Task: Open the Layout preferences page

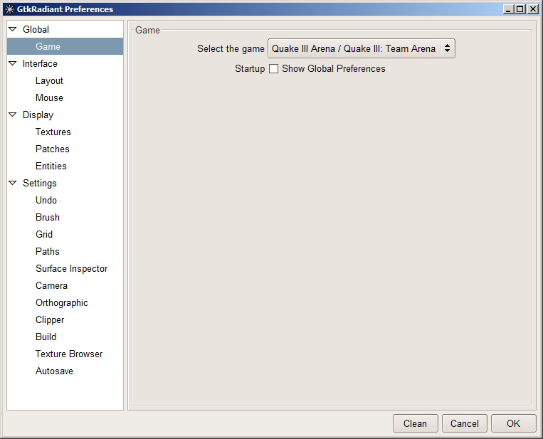Action: click(49, 80)
